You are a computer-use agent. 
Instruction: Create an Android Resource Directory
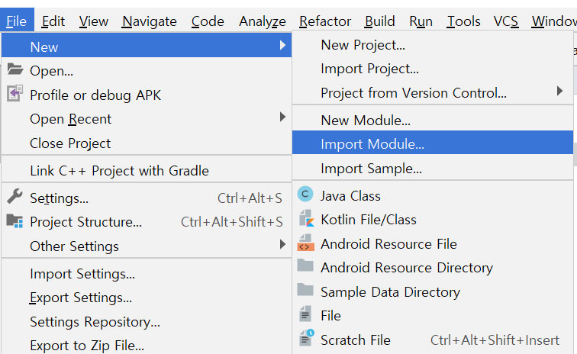[433, 267]
